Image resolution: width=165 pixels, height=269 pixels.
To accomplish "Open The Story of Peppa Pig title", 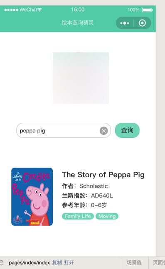I will click(103, 175).
